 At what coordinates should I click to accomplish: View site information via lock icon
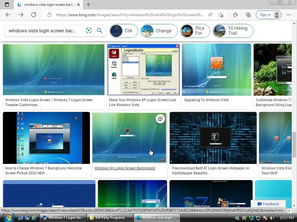(x=49, y=15)
